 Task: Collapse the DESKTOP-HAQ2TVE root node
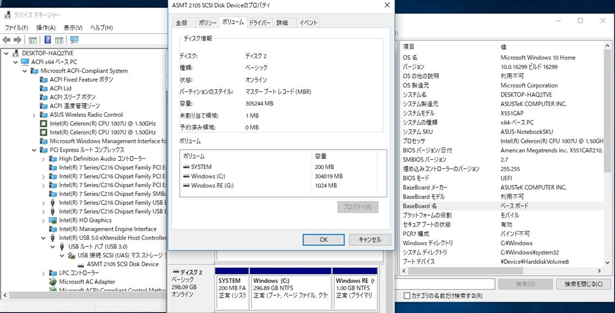(x=6, y=53)
